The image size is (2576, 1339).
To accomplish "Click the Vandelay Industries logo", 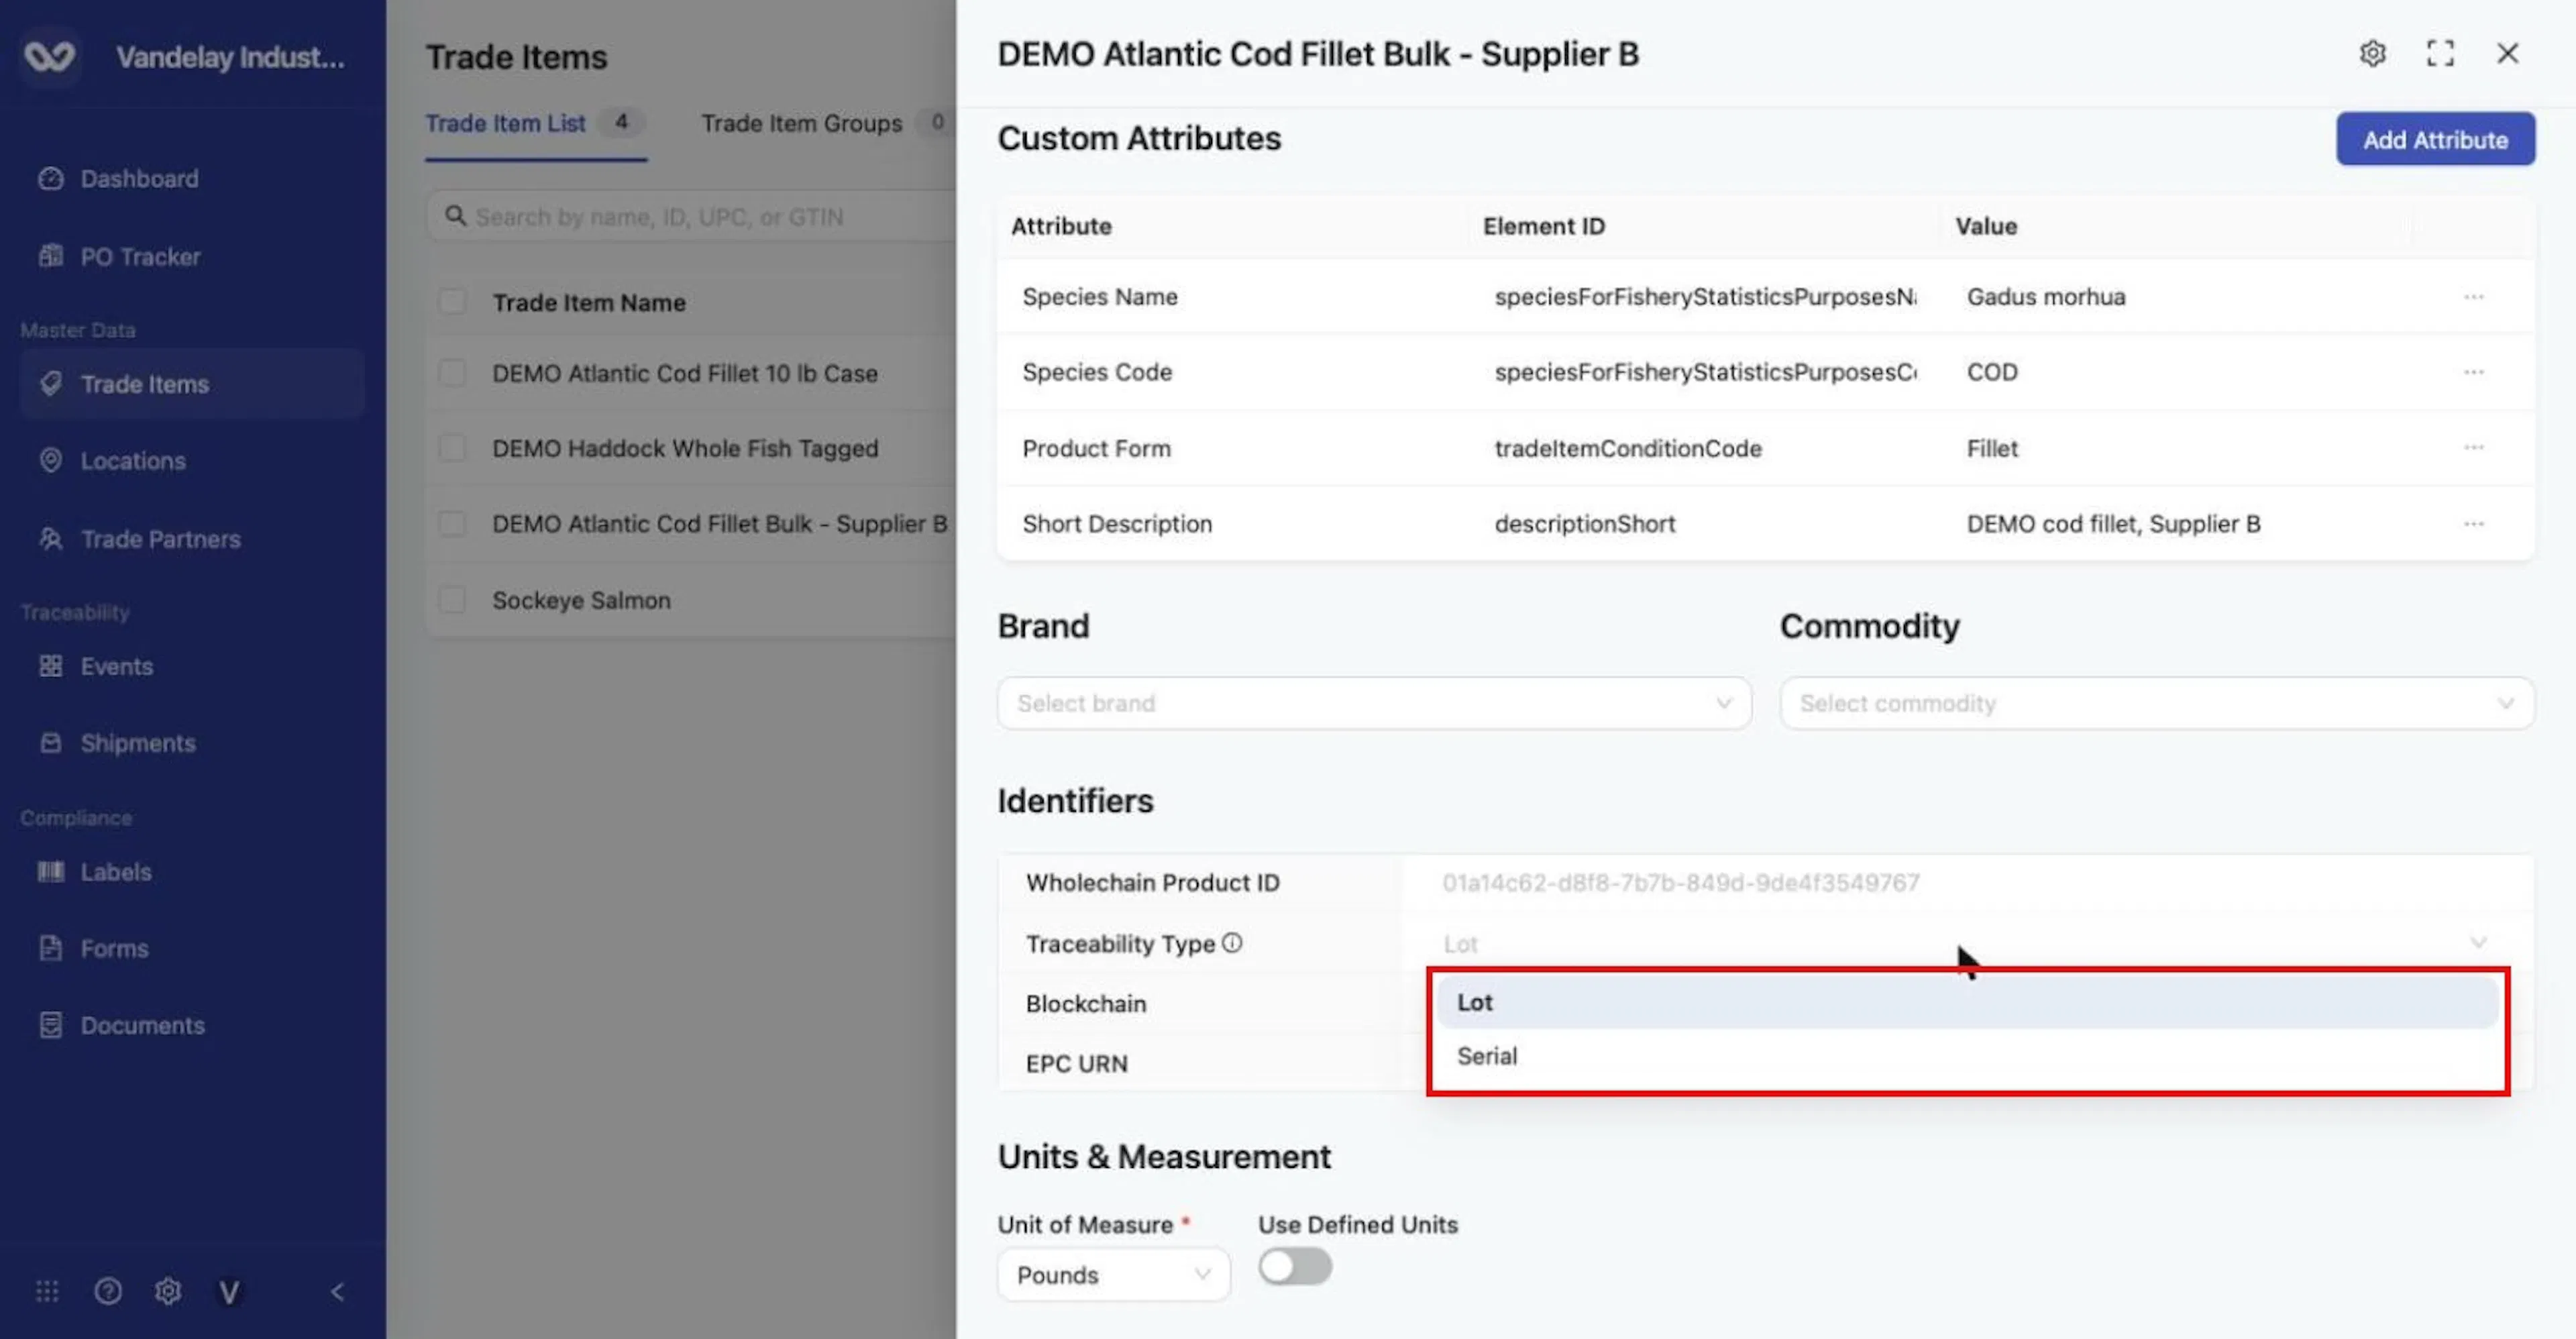I will tap(49, 56).
